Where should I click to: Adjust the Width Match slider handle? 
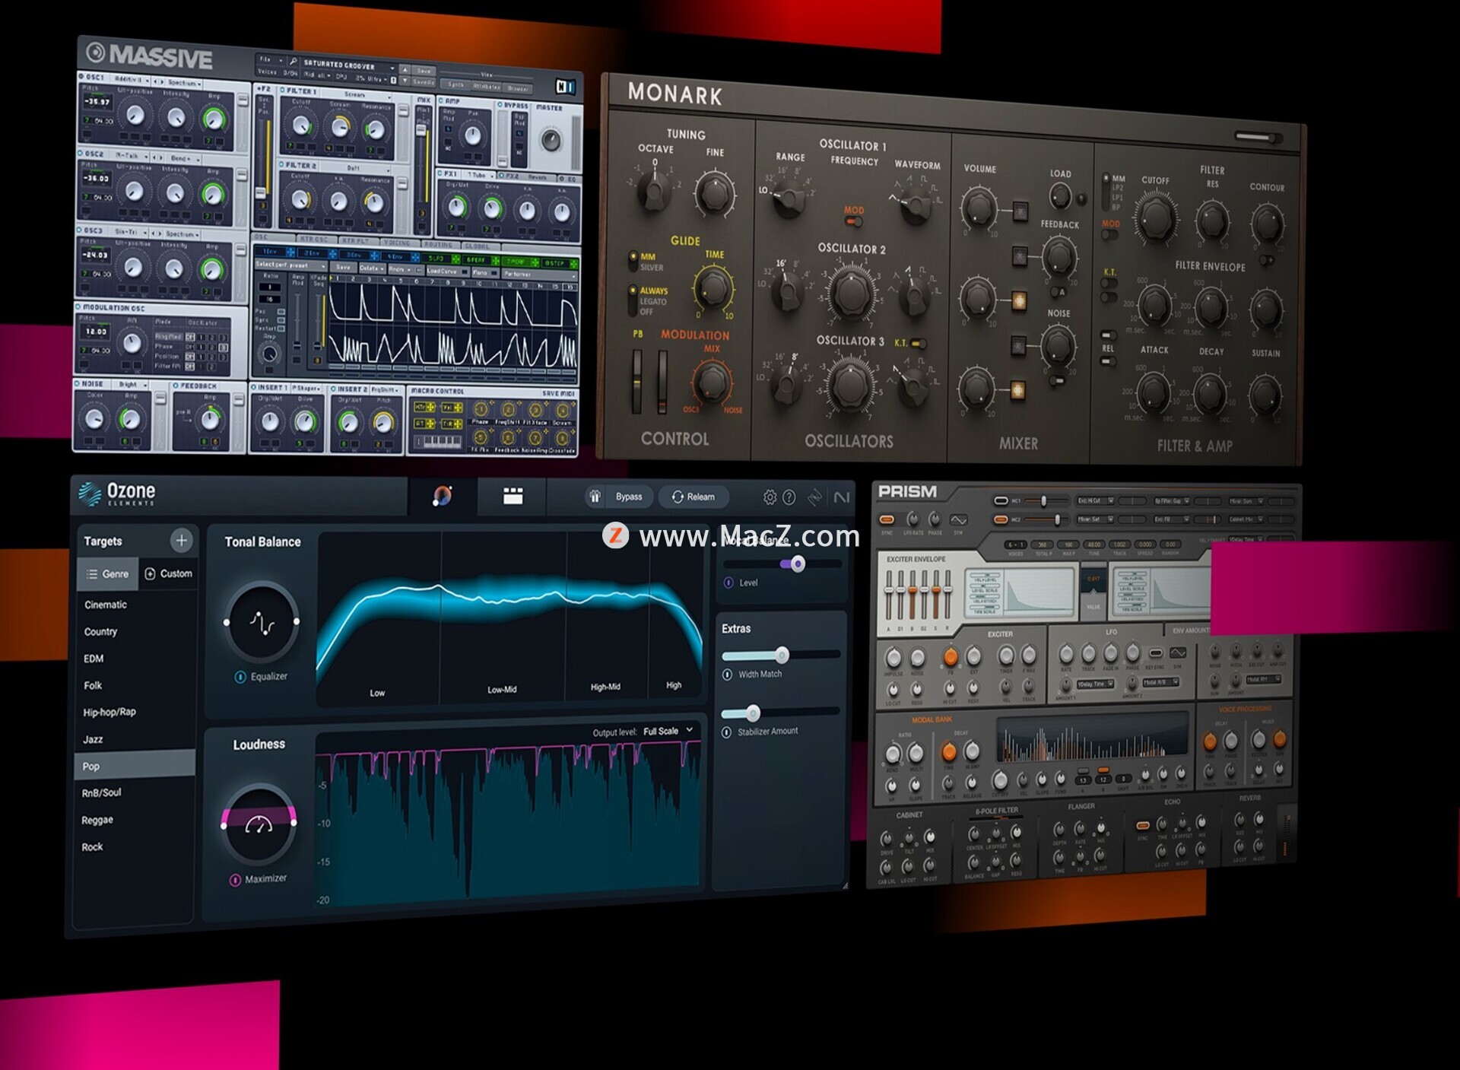click(782, 655)
